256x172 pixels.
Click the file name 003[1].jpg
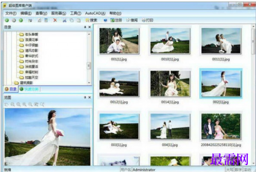(119, 145)
